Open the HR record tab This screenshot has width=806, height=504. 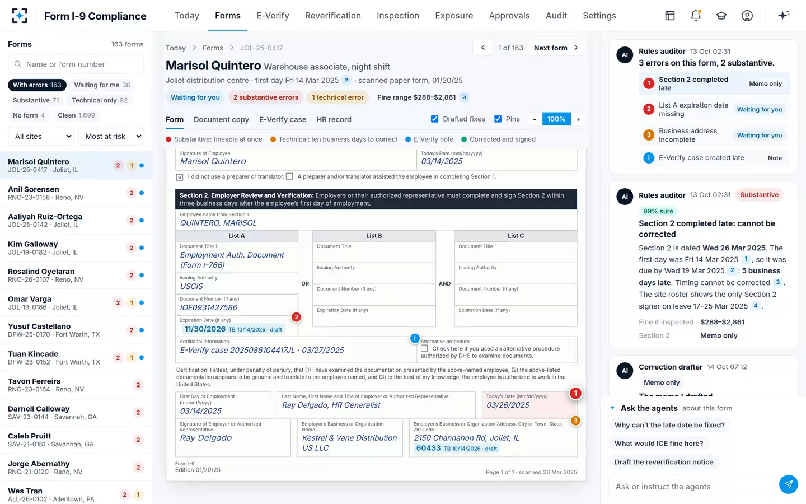pos(334,119)
